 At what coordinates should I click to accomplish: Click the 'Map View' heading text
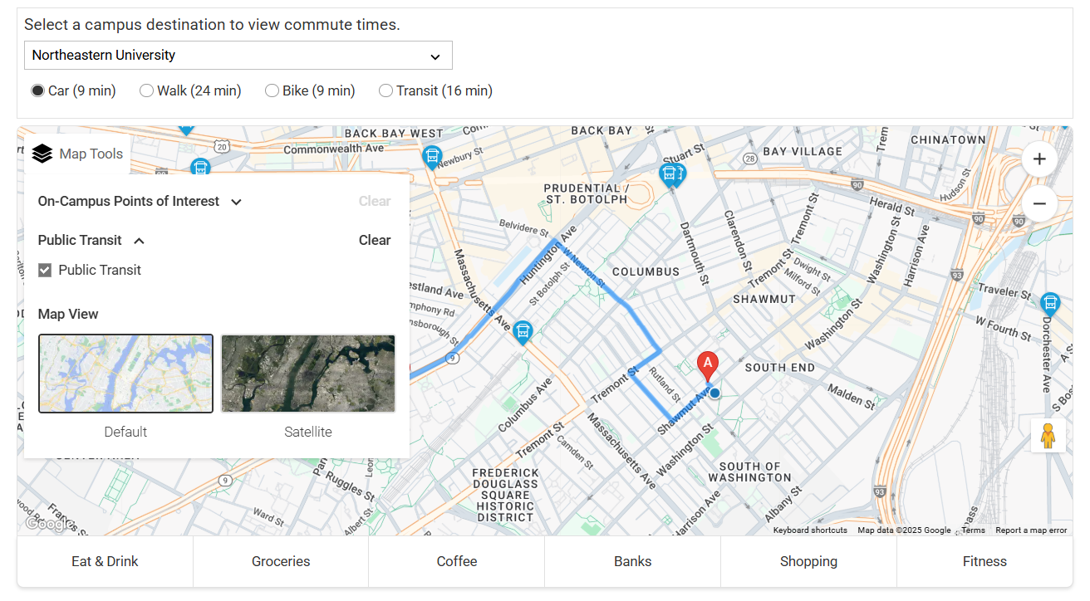coord(68,314)
